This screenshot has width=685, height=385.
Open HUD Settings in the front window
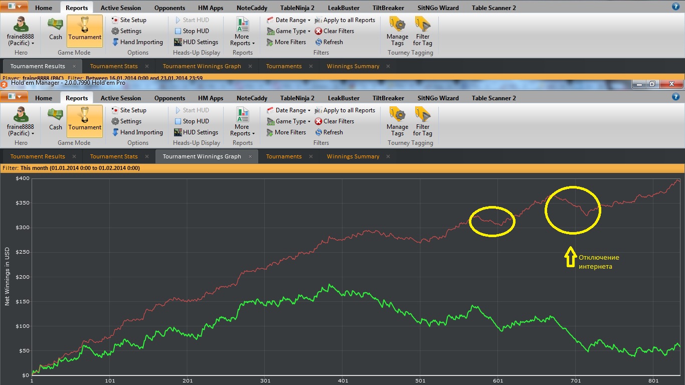coord(196,132)
